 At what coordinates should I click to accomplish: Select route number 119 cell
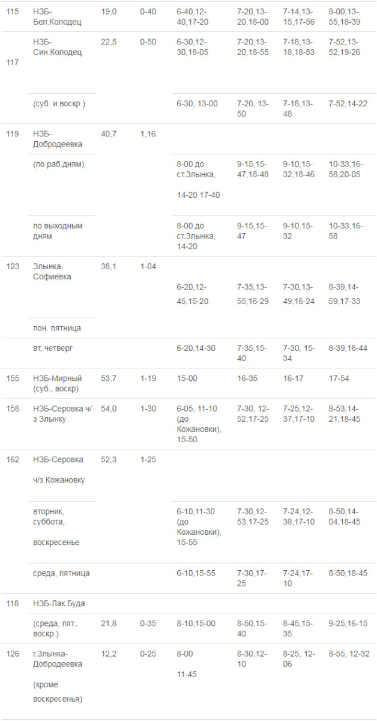coord(12,134)
